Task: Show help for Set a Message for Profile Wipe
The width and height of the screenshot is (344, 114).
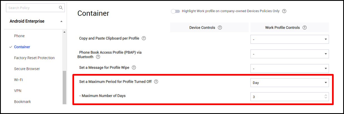Action: pos(134,68)
